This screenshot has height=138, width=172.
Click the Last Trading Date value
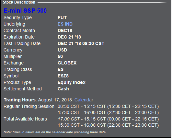(81, 43)
